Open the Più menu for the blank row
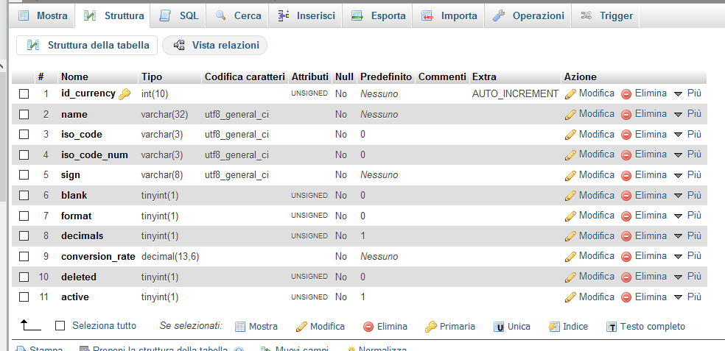This screenshot has height=351, width=725. (687, 195)
